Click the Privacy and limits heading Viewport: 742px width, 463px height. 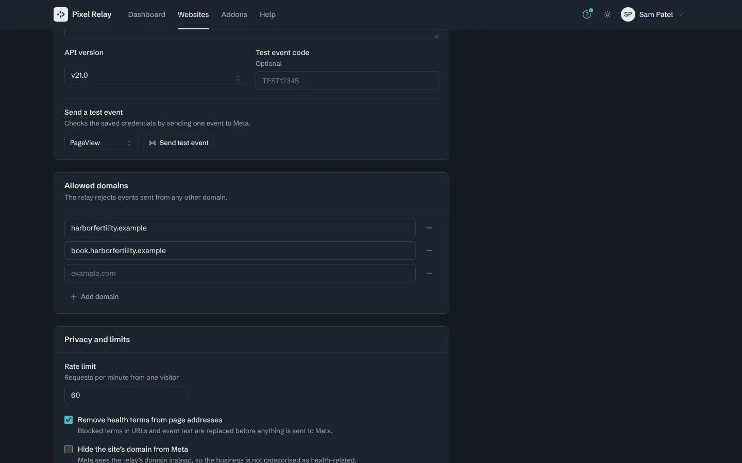[97, 340]
